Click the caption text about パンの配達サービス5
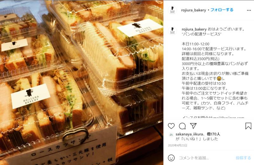254x165 pixels. point(202,34)
